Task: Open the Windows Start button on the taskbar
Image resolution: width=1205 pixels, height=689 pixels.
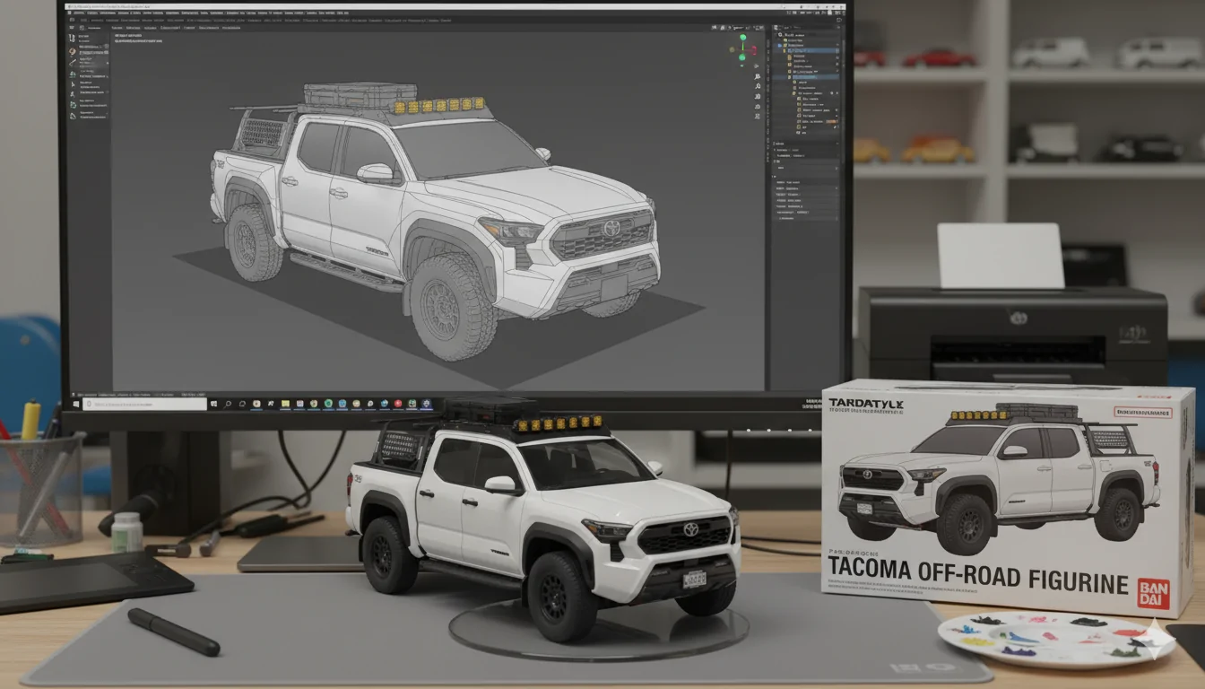Action: 75,404
